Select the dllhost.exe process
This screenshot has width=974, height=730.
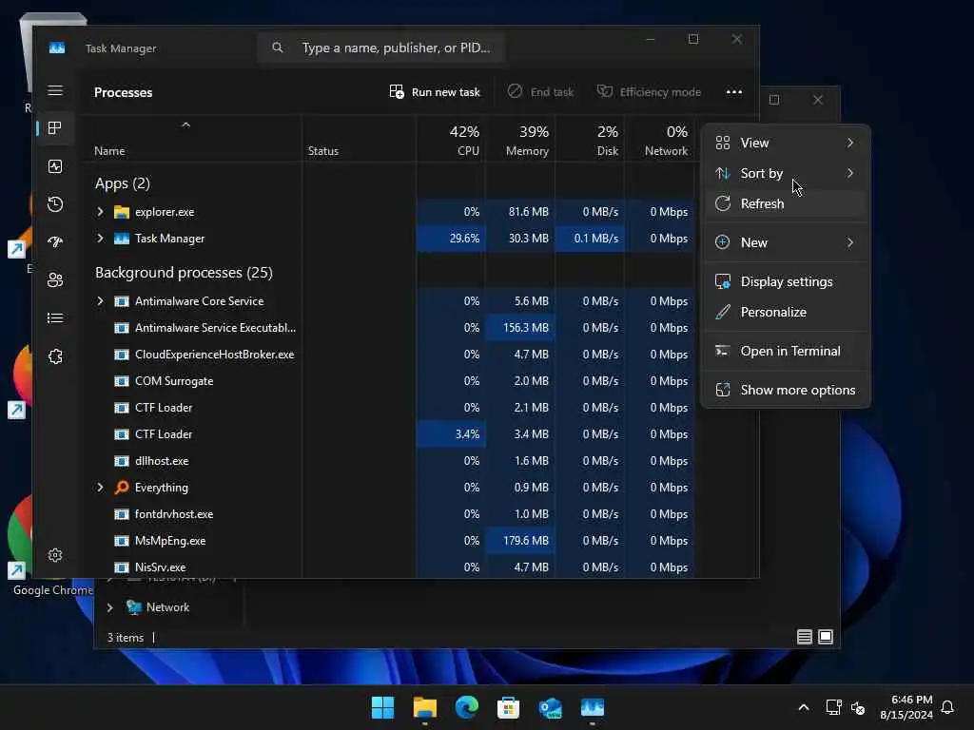click(388, 461)
